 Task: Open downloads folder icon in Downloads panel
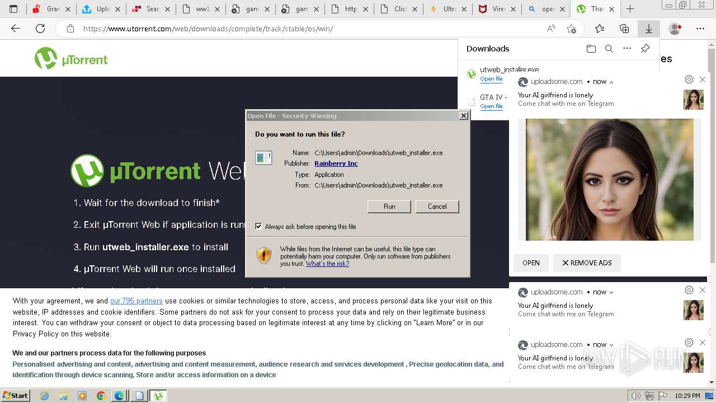(x=591, y=49)
